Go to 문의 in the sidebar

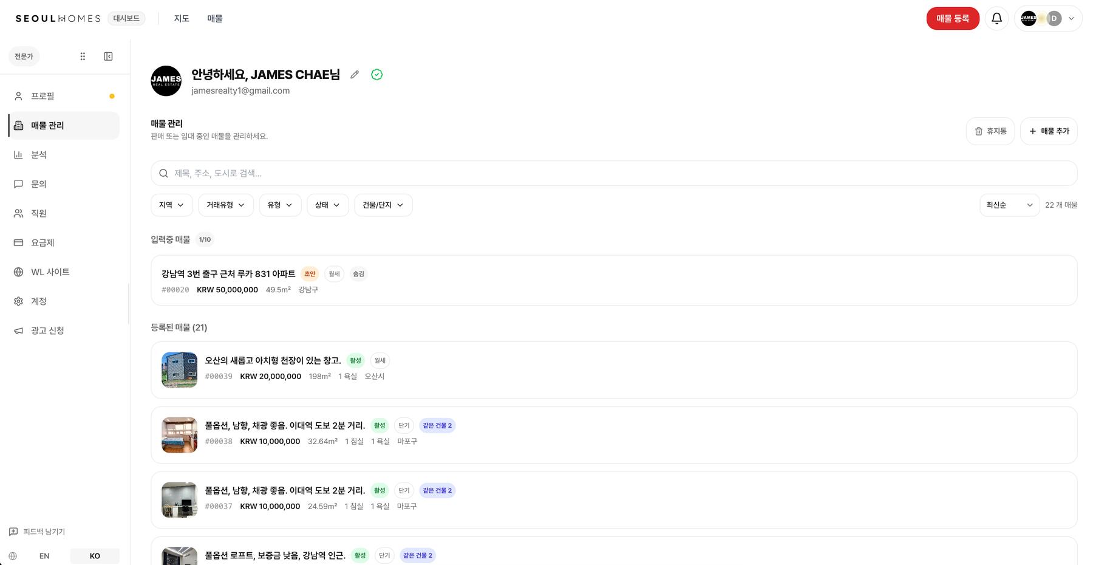(x=64, y=184)
